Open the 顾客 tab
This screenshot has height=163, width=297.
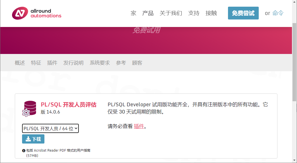coord(137,63)
